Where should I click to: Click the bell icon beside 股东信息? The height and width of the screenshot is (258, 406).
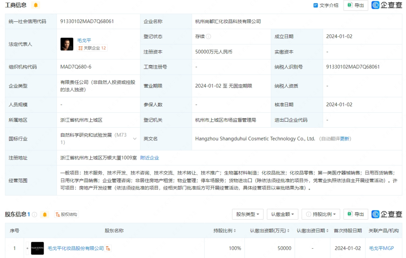[45, 214]
